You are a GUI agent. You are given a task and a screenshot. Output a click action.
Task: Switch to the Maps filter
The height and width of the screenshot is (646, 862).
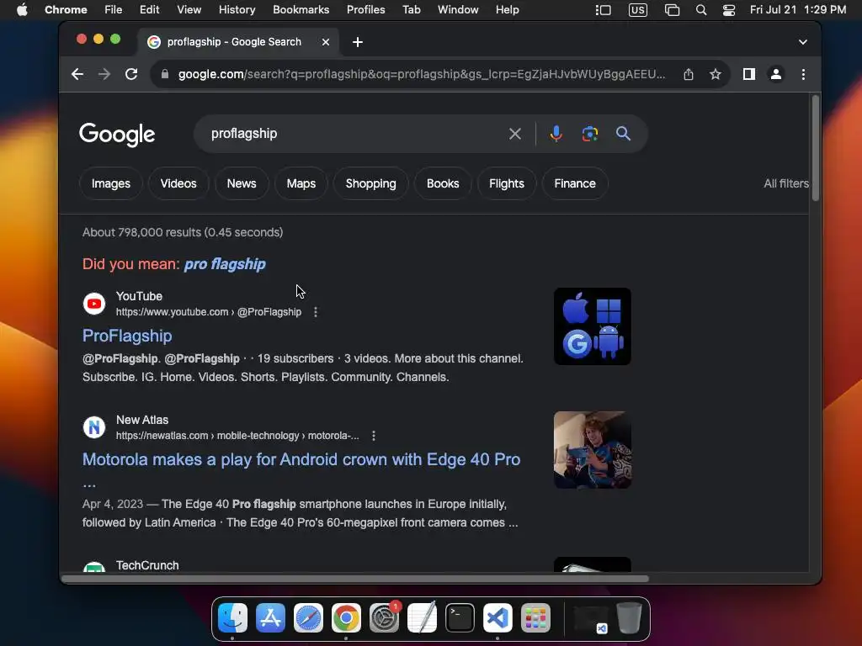[301, 183]
